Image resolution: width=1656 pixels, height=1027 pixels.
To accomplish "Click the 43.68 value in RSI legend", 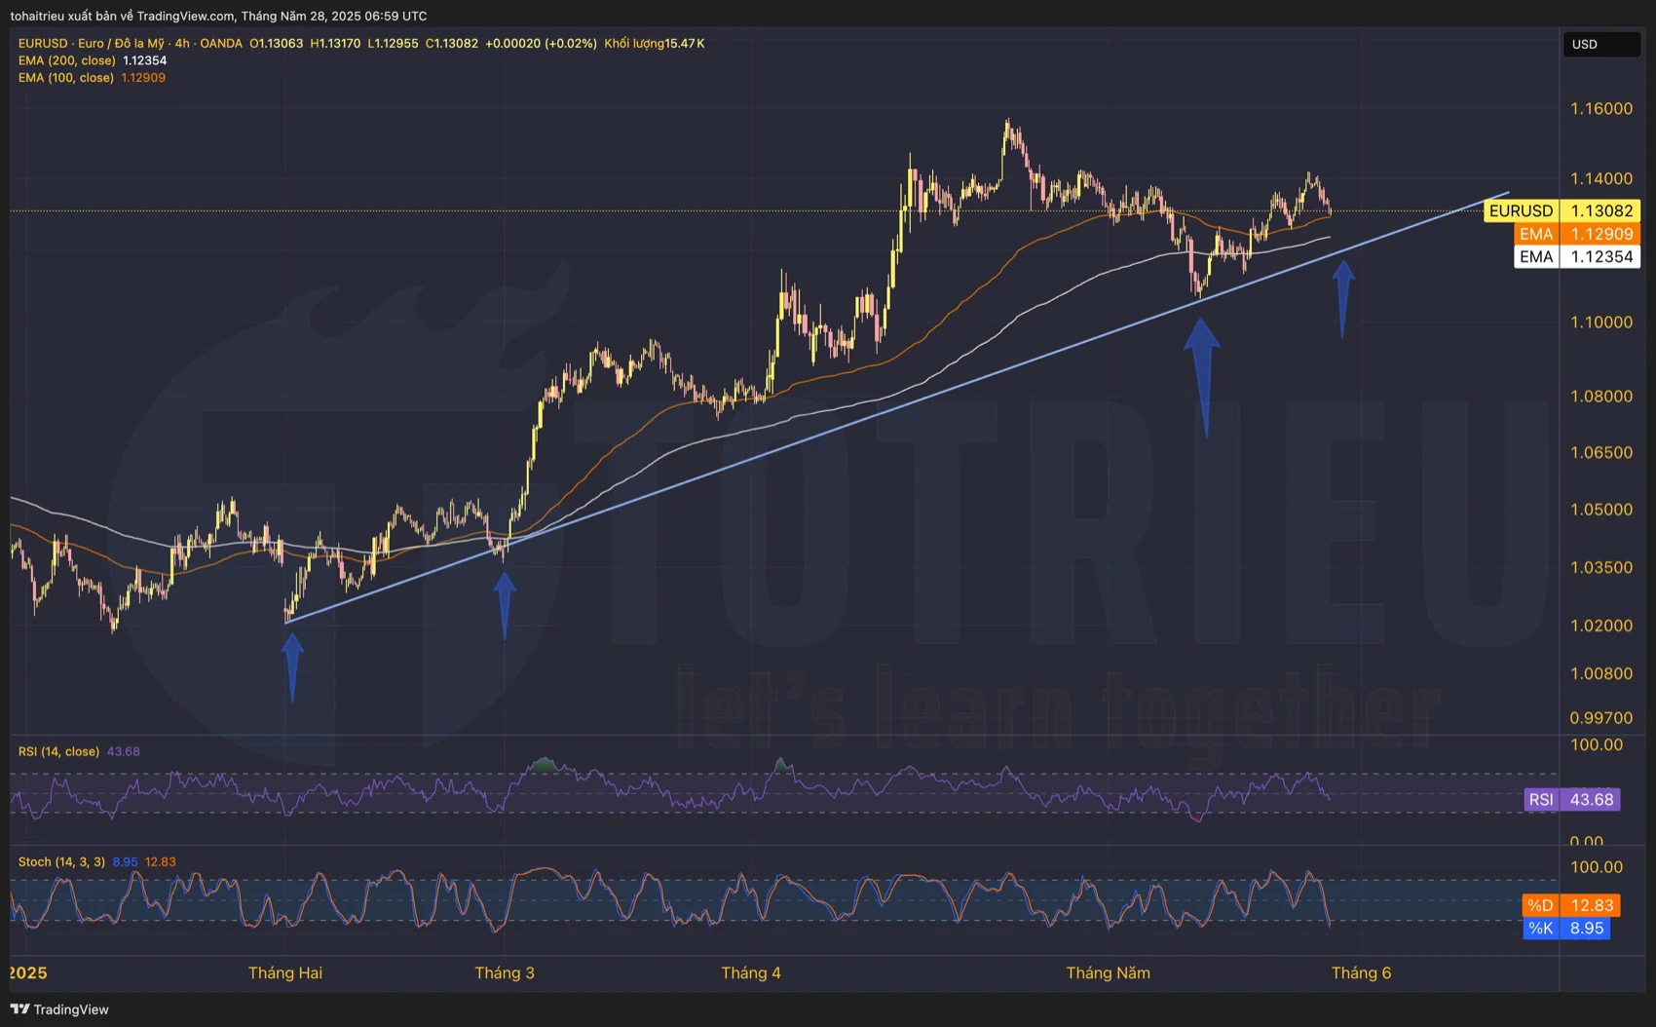I will click(x=124, y=751).
